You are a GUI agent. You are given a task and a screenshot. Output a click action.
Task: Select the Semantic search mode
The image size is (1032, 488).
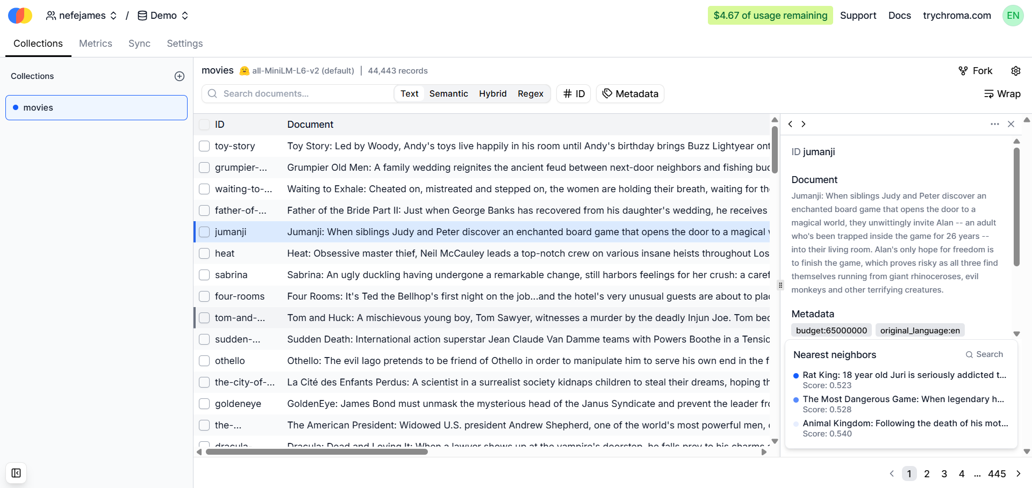point(448,94)
